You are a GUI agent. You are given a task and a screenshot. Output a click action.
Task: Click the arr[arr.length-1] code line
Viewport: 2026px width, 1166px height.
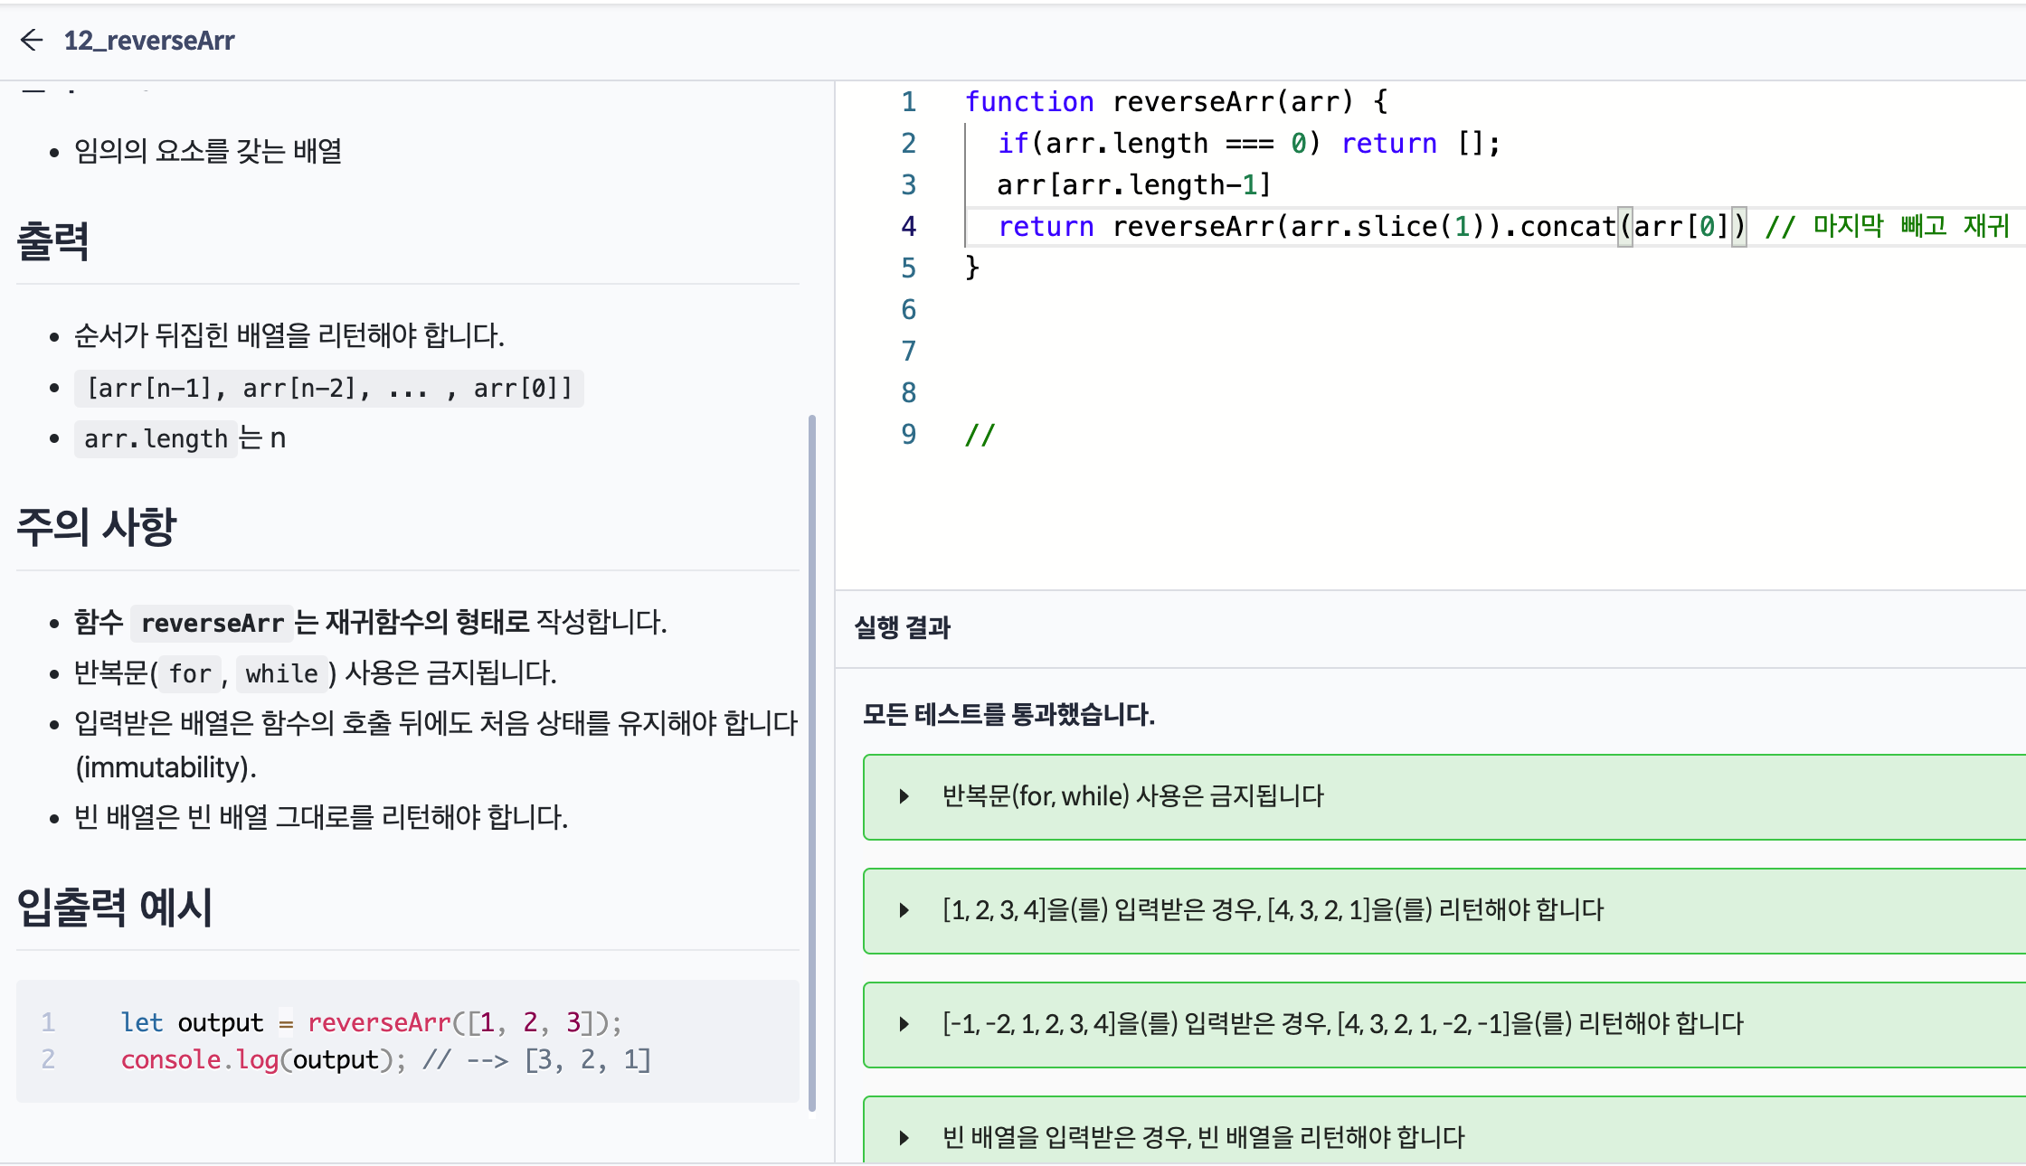tap(1134, 185)
